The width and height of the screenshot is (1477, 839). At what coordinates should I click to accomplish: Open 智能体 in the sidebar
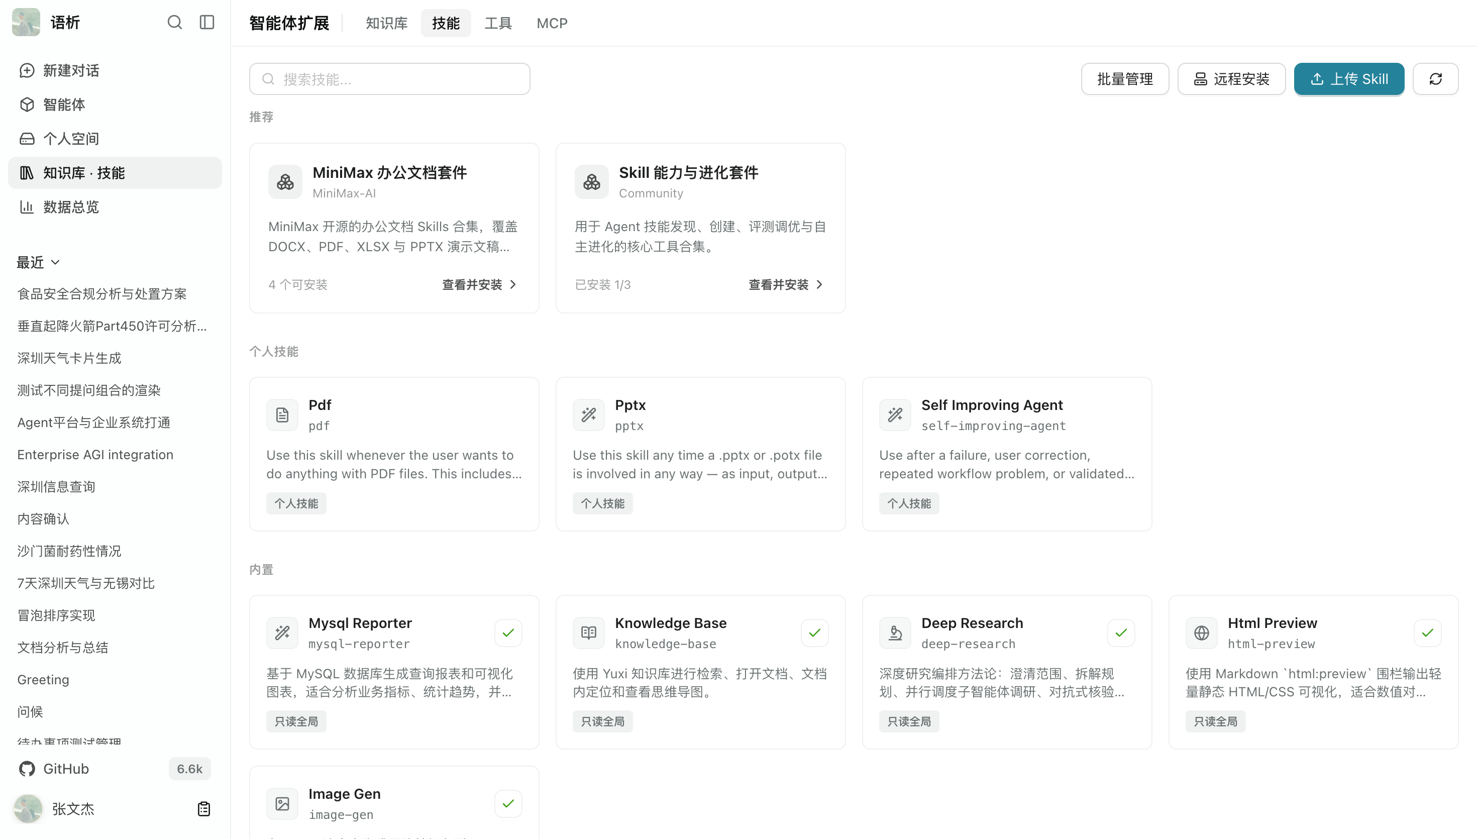pyautogui.click(x=115, y=104)
